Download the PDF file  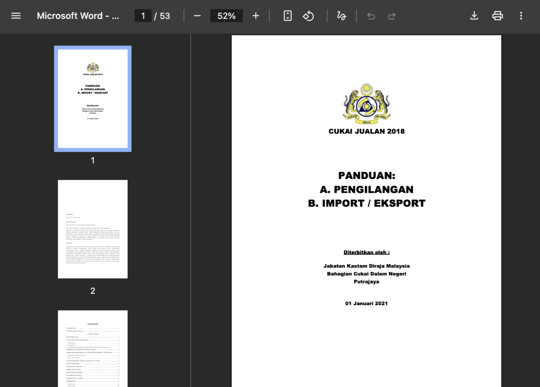coord(474,16)
